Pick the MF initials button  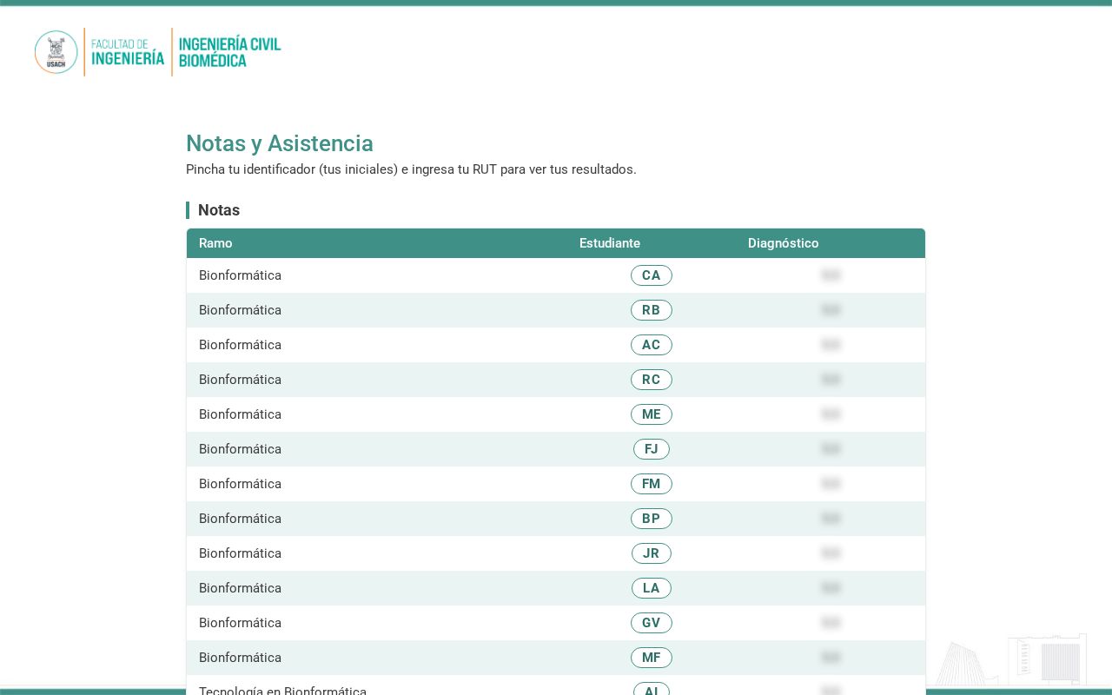[x=652, y=658]
